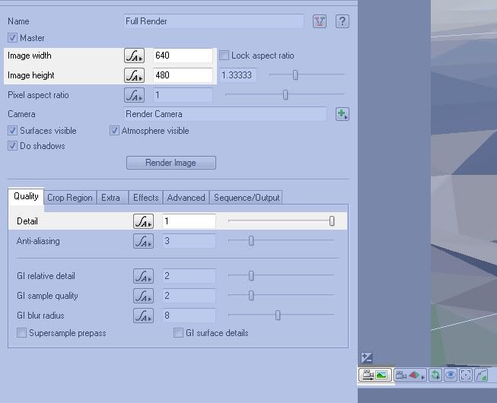The height and width of the screenshot is (403, 497).
Task: Click the green plus icon beside Render Camera
Action: [x=342, y=114]
